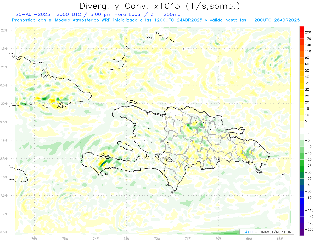Click the 75W longitude label

[65, 238]
